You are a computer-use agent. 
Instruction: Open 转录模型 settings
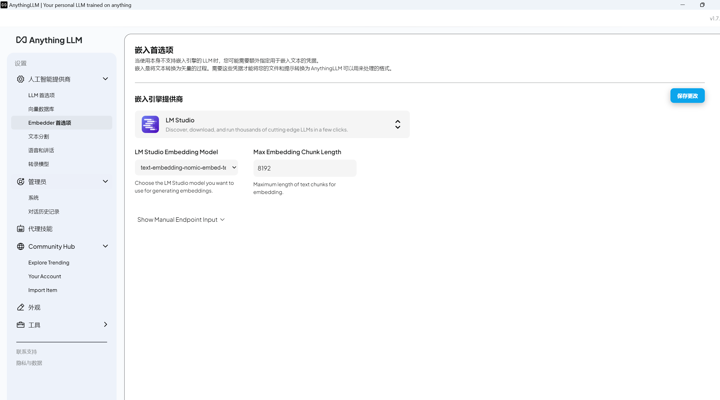click(39, 164)
